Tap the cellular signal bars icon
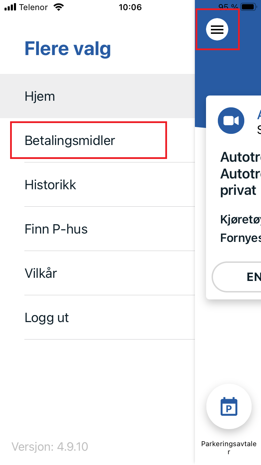This screenshot has width=261, height=465. 10,7
